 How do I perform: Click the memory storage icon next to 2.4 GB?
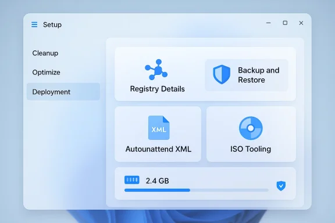(x=132, y=180)
